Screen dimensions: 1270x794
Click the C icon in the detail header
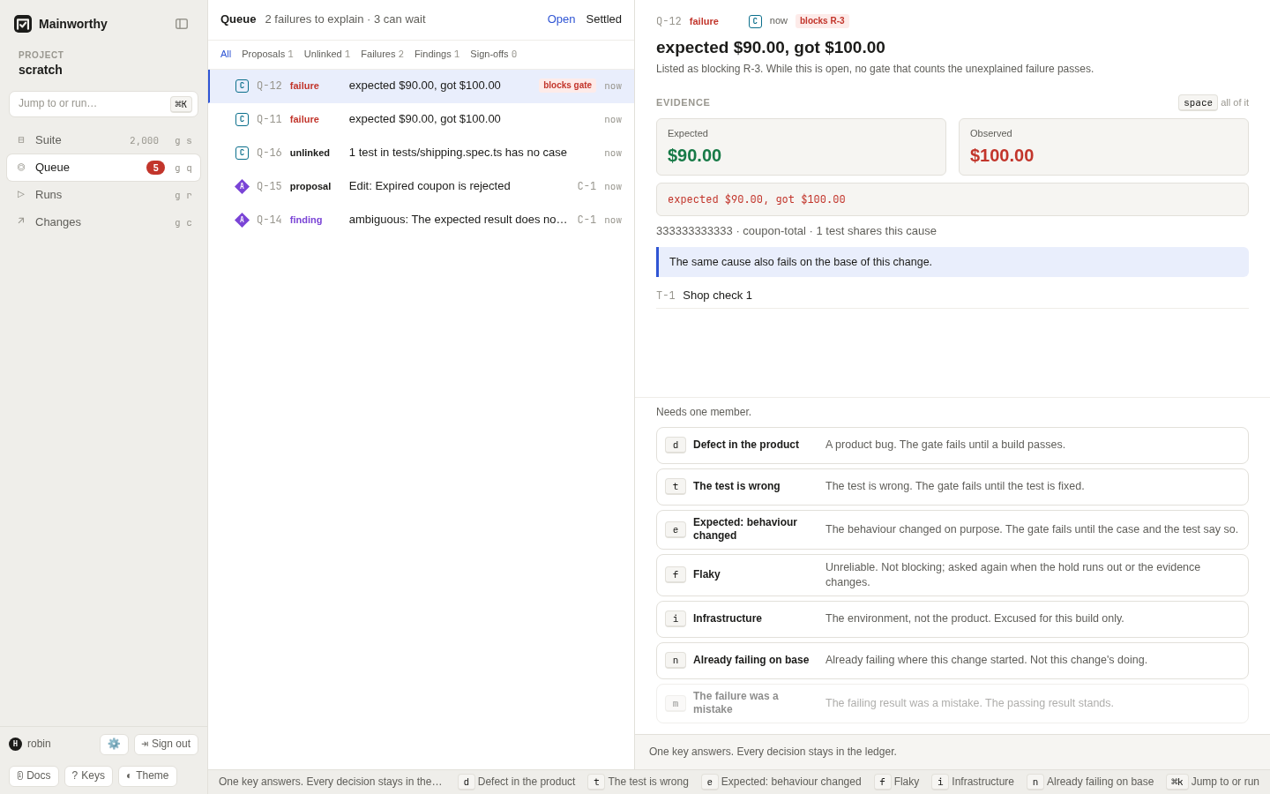tap(755, 21)
